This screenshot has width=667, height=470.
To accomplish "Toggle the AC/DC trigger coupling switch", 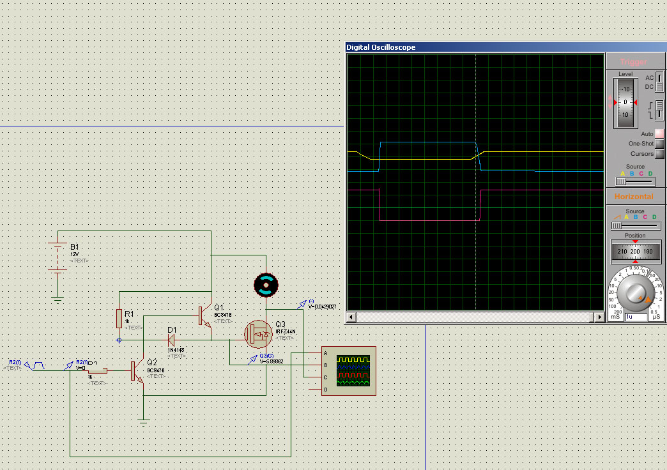I will click(x=660, y=82).
